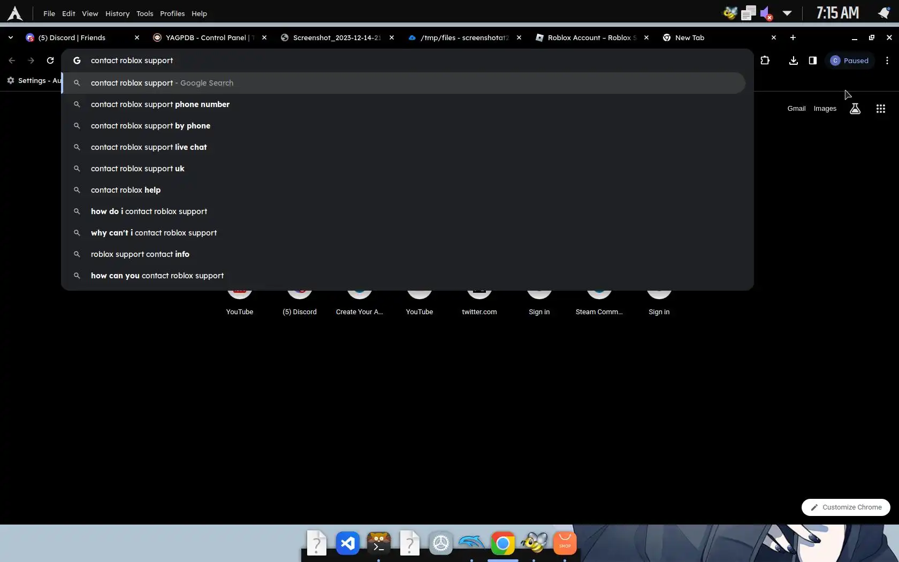This screenshot has width=899, height=562.
Task: Launch Dolphin emulator from dock
Action: (x=471, y=543)
